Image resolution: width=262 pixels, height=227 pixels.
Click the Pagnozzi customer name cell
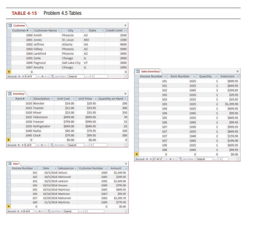coord(47,63)
